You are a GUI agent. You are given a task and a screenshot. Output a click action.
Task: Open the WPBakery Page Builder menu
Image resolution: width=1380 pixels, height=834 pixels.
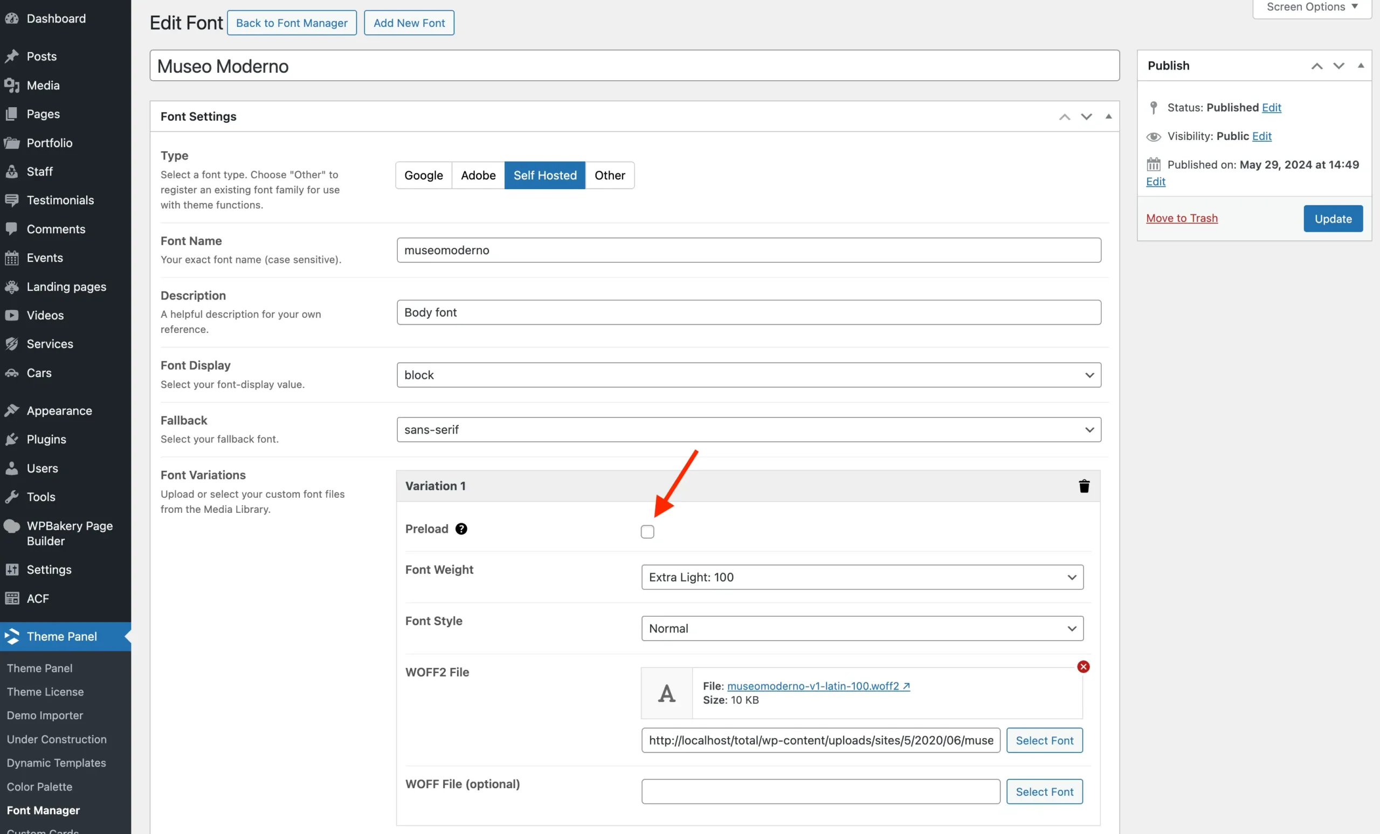point(70,533)
